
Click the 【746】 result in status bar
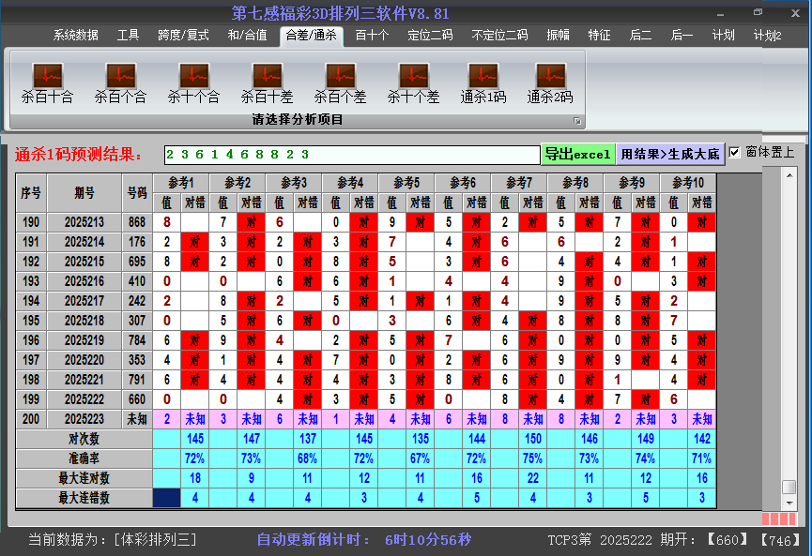(780, 540)
